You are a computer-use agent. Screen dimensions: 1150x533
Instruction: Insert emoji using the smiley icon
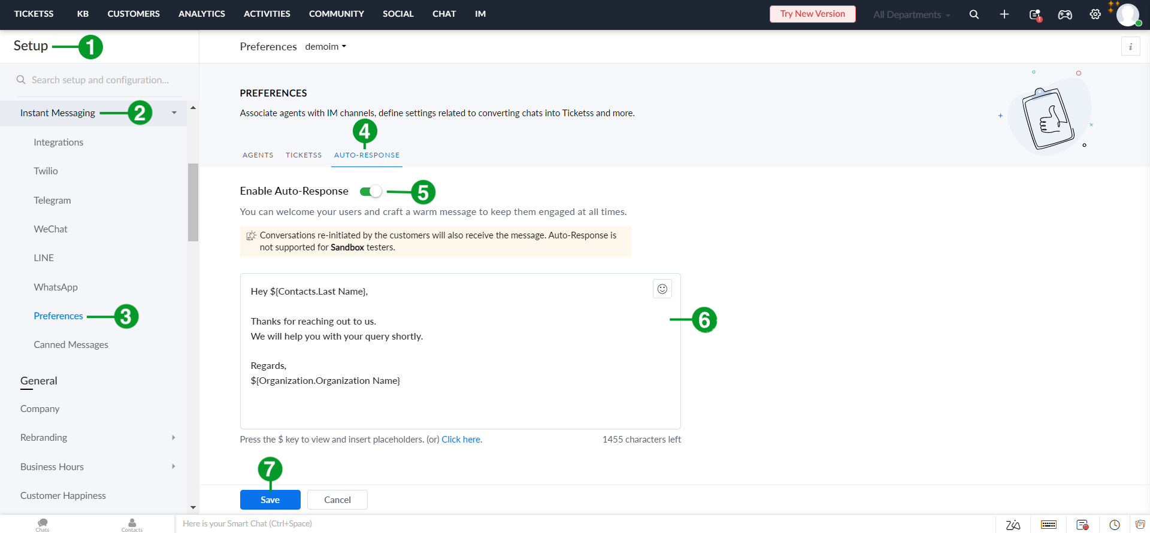[662, 289]
